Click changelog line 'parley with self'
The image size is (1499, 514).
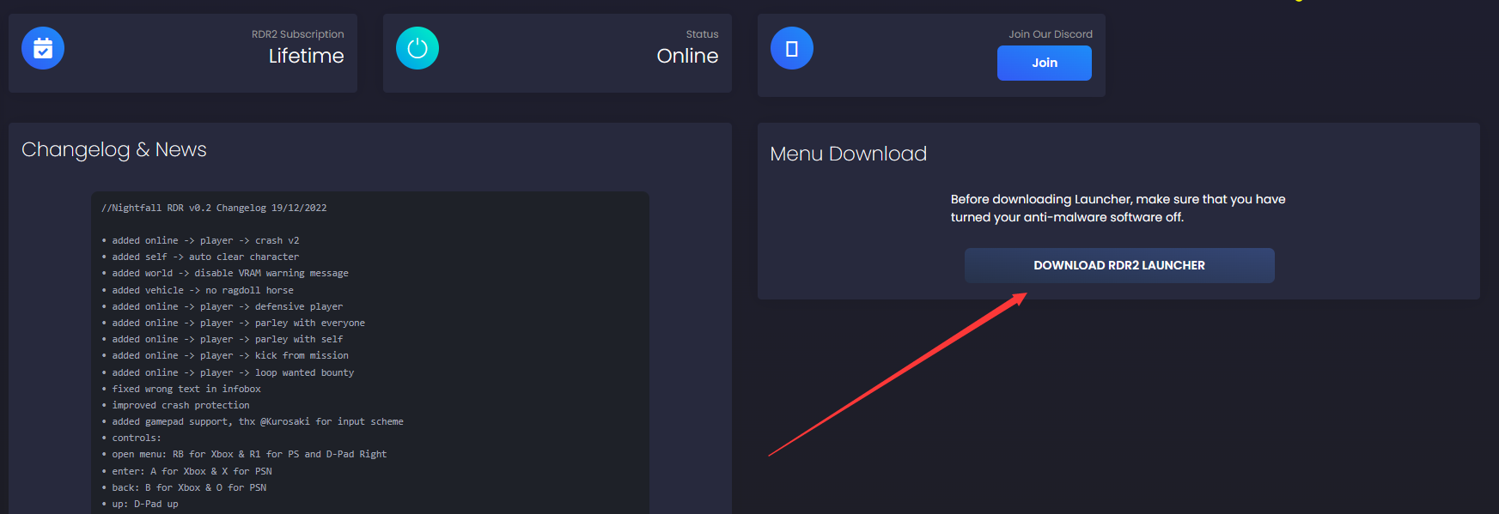222,339
